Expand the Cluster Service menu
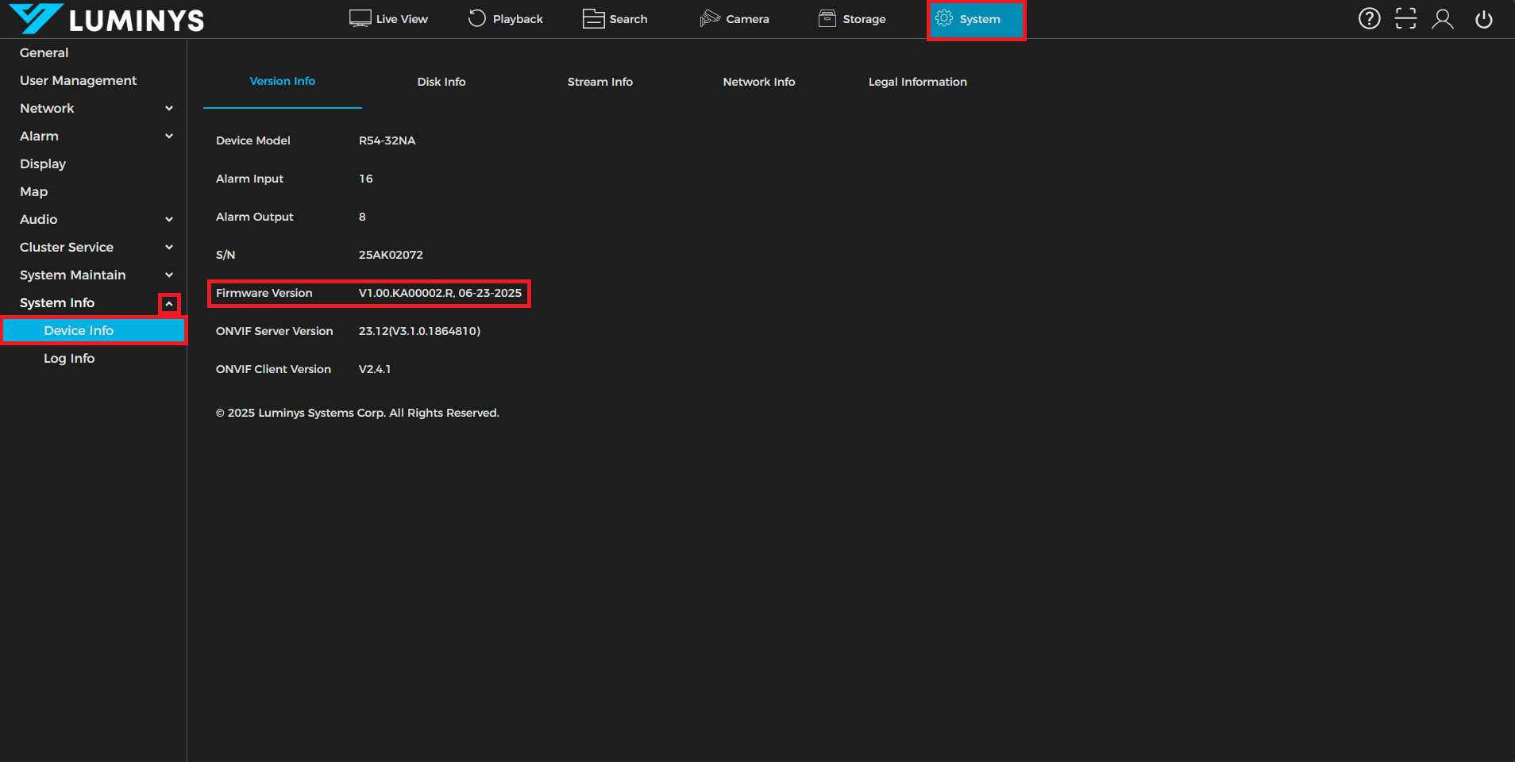Viewport: 1515px width, 762px height. (x=168, y=248)
